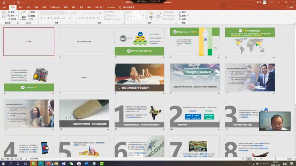
Task: Toggle strikethrough formatting
Action: point(55,18)
